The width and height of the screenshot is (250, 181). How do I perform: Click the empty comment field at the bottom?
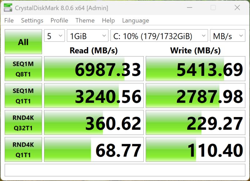pyautogui.click(x=125, y=170)
